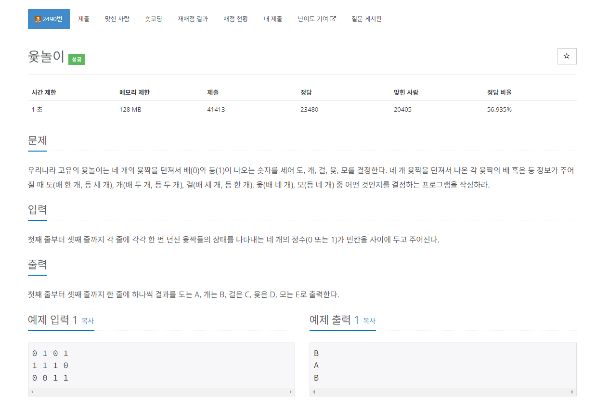The image size is (596, 408).
Task: Click the 출력 section heading
Action: tap(38, 265)
